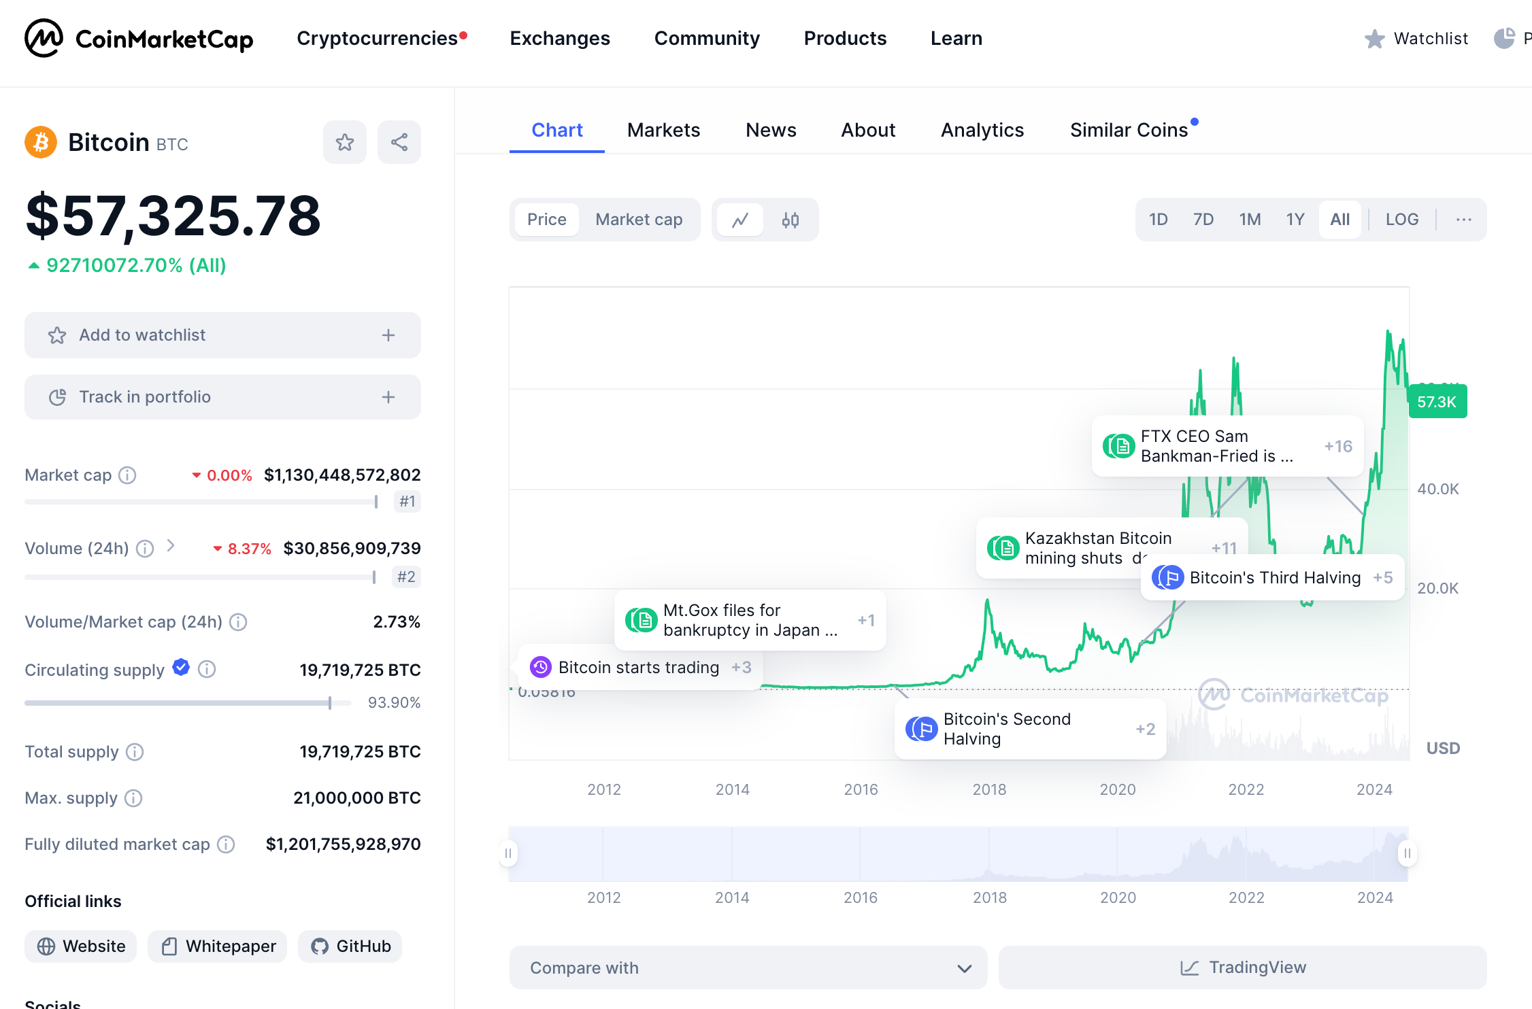Click Fully diluted market cap info icon
The image size is (1532, 1009).
tap(226, 844)
